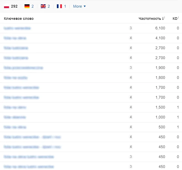Open keyword link with 4,100 frequency
The width and height of the screenshot is (182, 170).
click(15, 38)
